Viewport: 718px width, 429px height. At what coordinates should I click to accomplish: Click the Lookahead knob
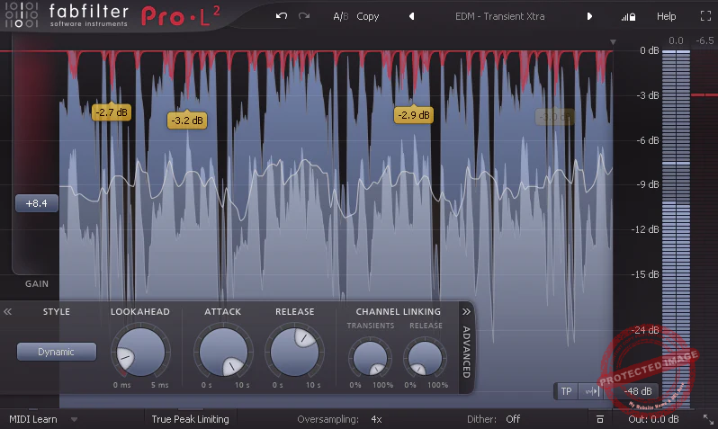pos(140,352)
